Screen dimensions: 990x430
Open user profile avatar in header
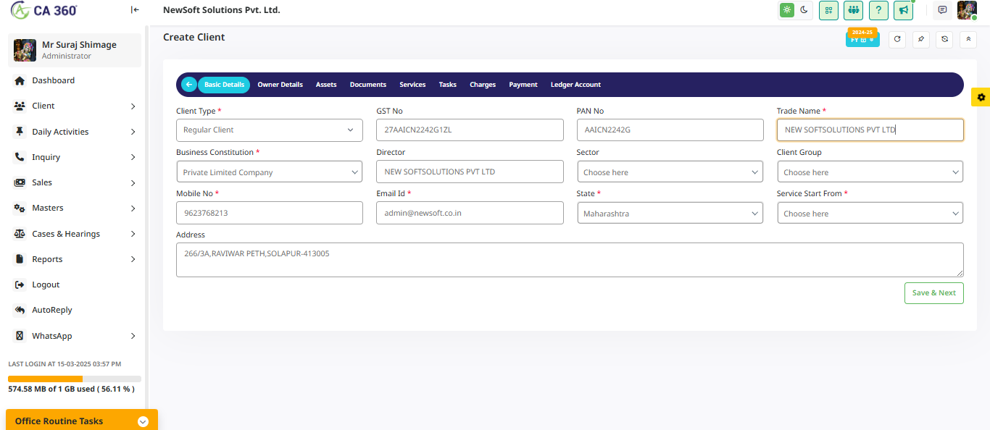point(967,10)
